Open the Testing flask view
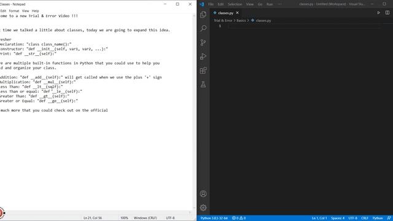The width and height of the screenshot is (393, 221). tap(203, 85)
